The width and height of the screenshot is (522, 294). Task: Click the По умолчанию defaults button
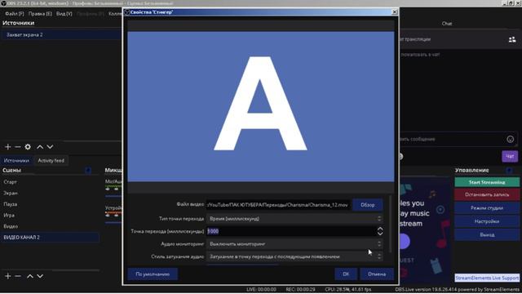(x=153, y=274)
